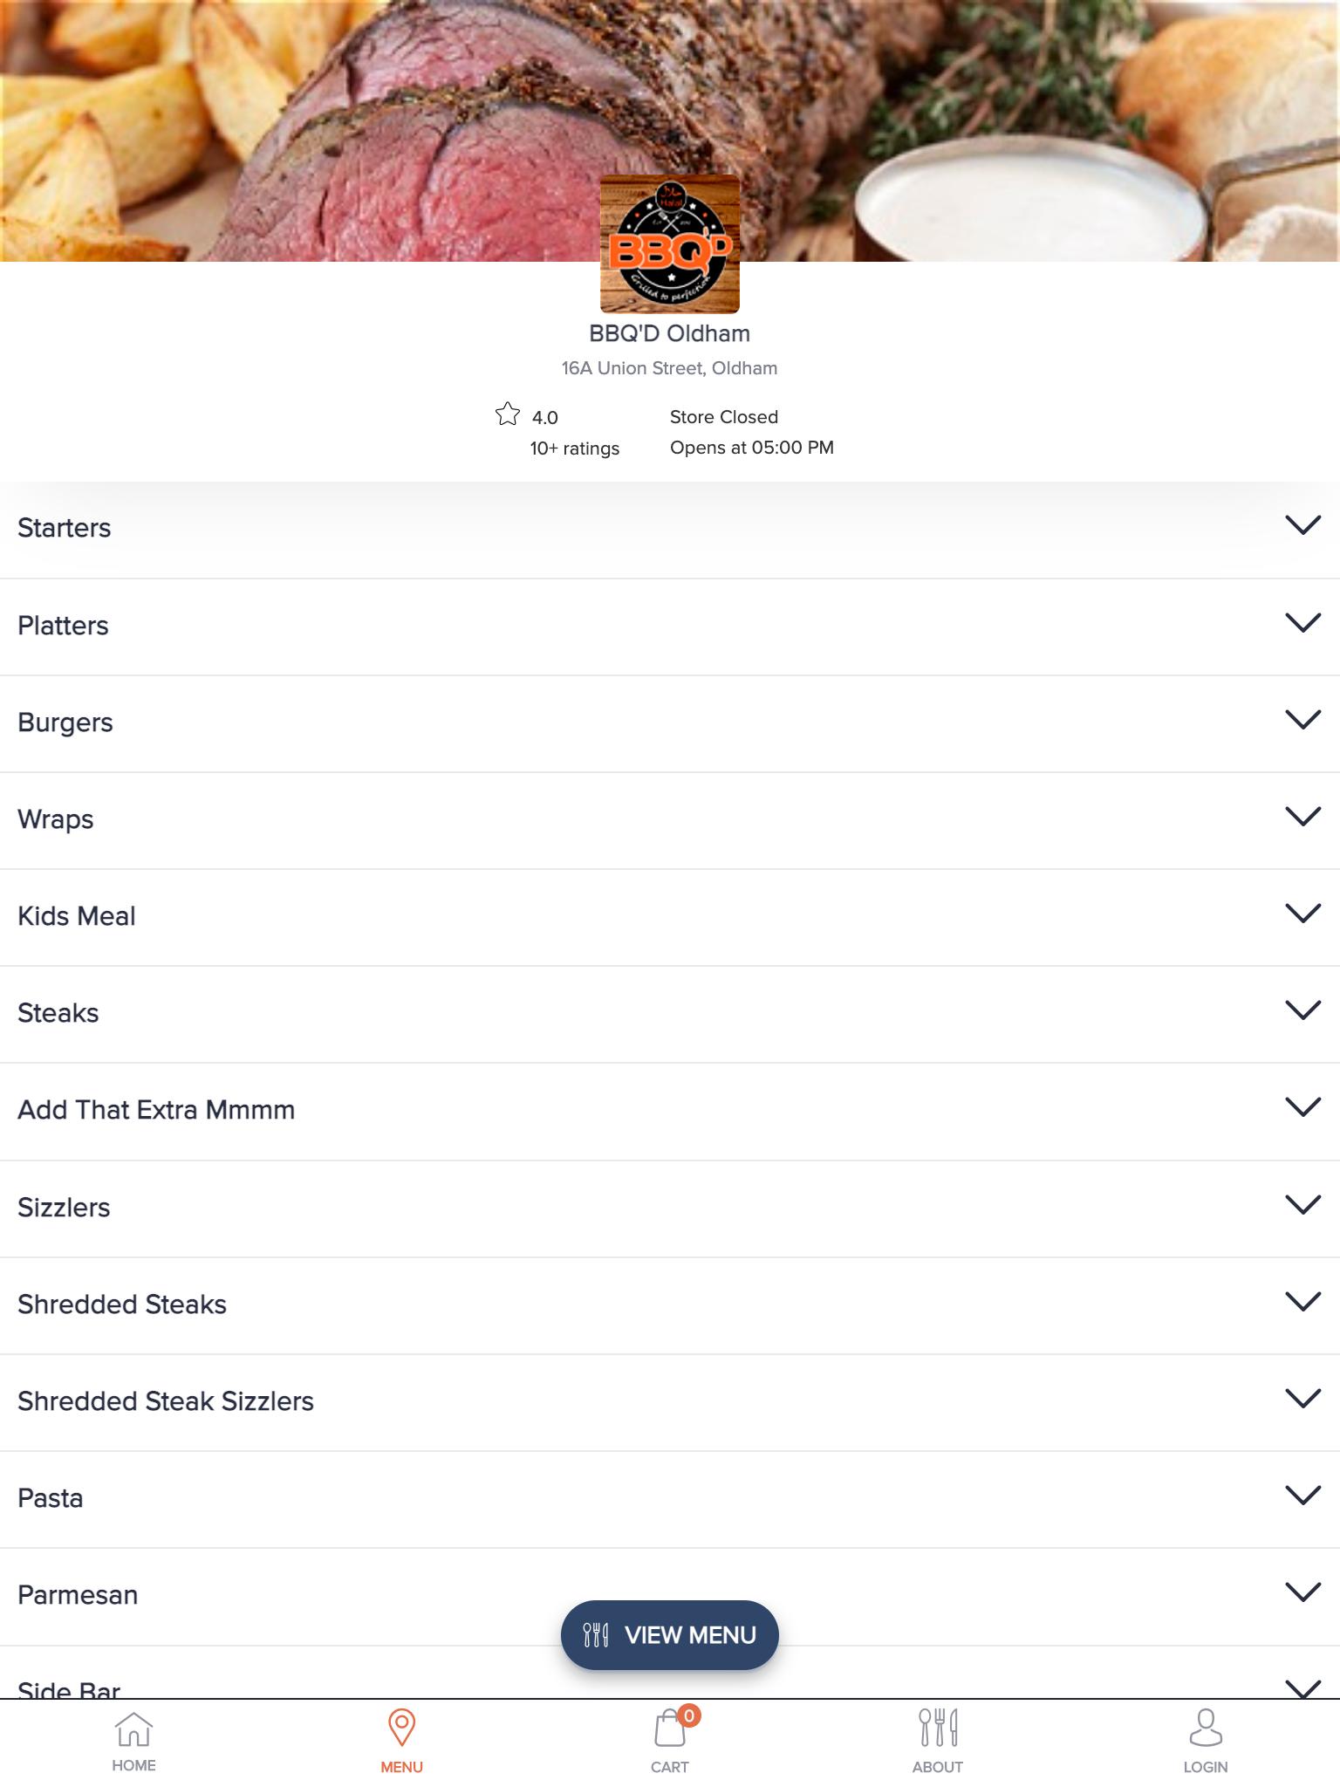Open the Wraps category
This screenshot has width=1340, height=1787.
[670, 820]
